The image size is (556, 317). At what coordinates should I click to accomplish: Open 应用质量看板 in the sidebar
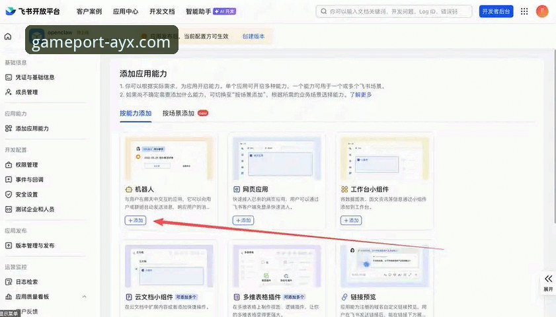tap(32, 297)
